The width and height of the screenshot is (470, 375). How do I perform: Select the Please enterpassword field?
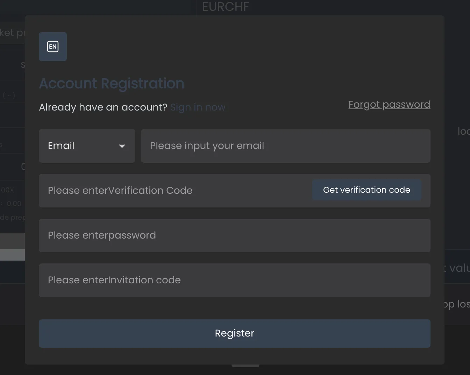[235, 235]
